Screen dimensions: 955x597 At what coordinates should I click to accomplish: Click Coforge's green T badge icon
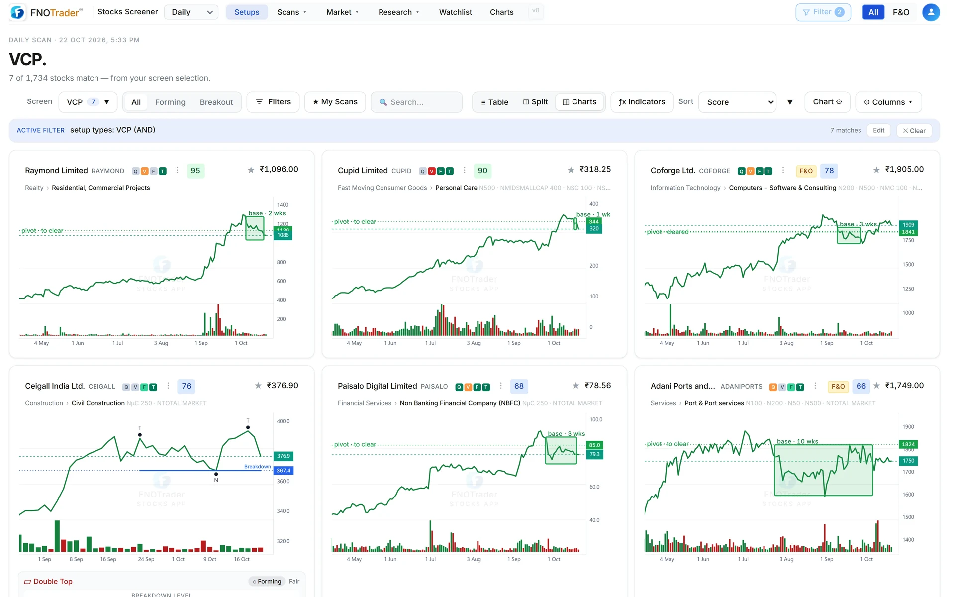pos(768,171)
